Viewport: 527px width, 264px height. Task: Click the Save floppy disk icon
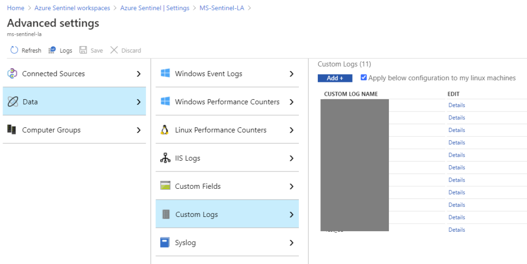83,50
